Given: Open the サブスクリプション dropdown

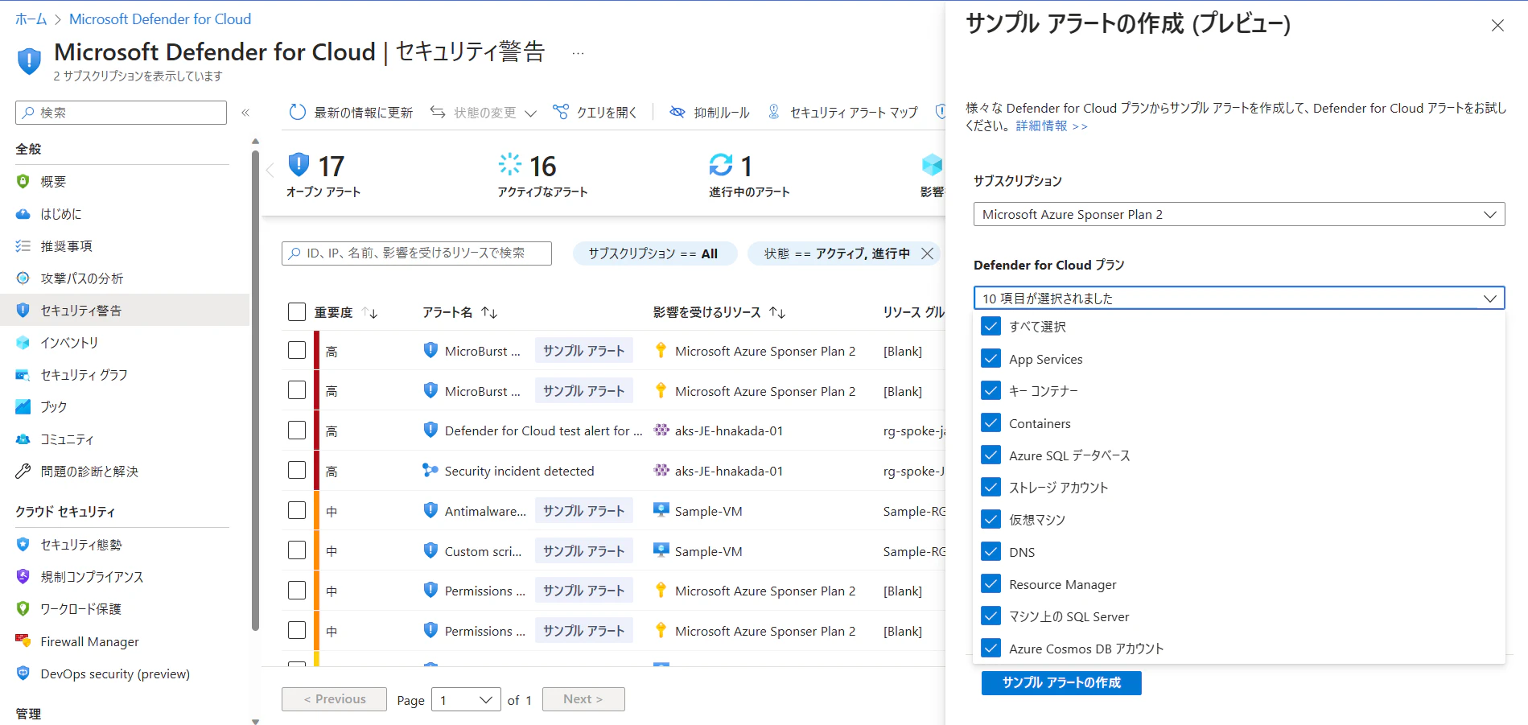Looking at the screenshot, I should click(x=1239, y=214).
